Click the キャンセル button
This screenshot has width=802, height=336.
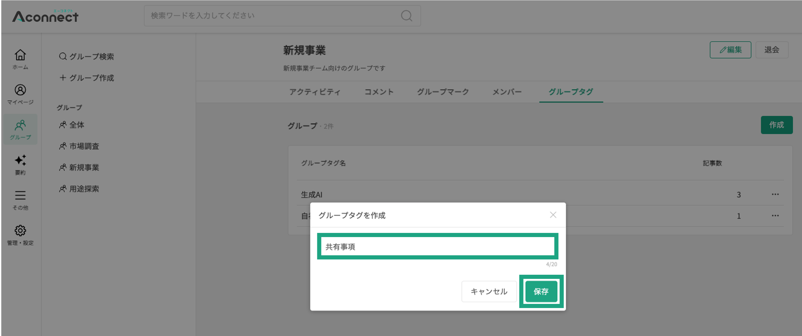click(x=489, y=292)
